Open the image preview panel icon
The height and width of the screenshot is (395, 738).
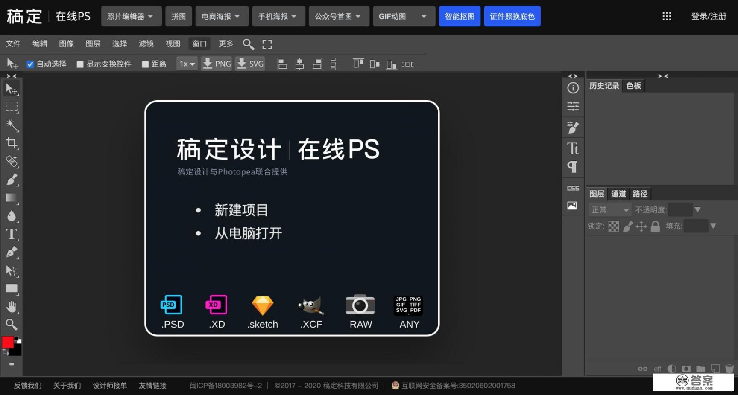coord(572,206)
